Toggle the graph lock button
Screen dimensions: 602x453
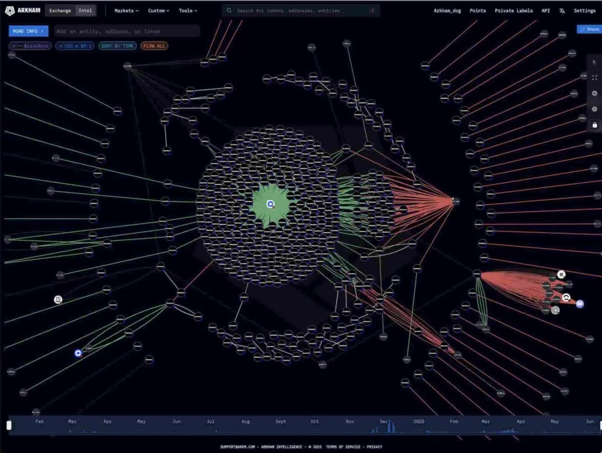tap(594, 125)
